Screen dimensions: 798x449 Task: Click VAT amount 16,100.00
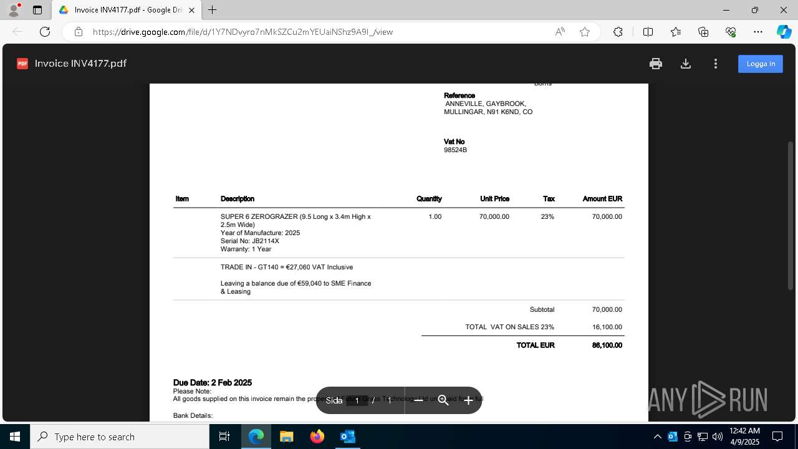607,327
